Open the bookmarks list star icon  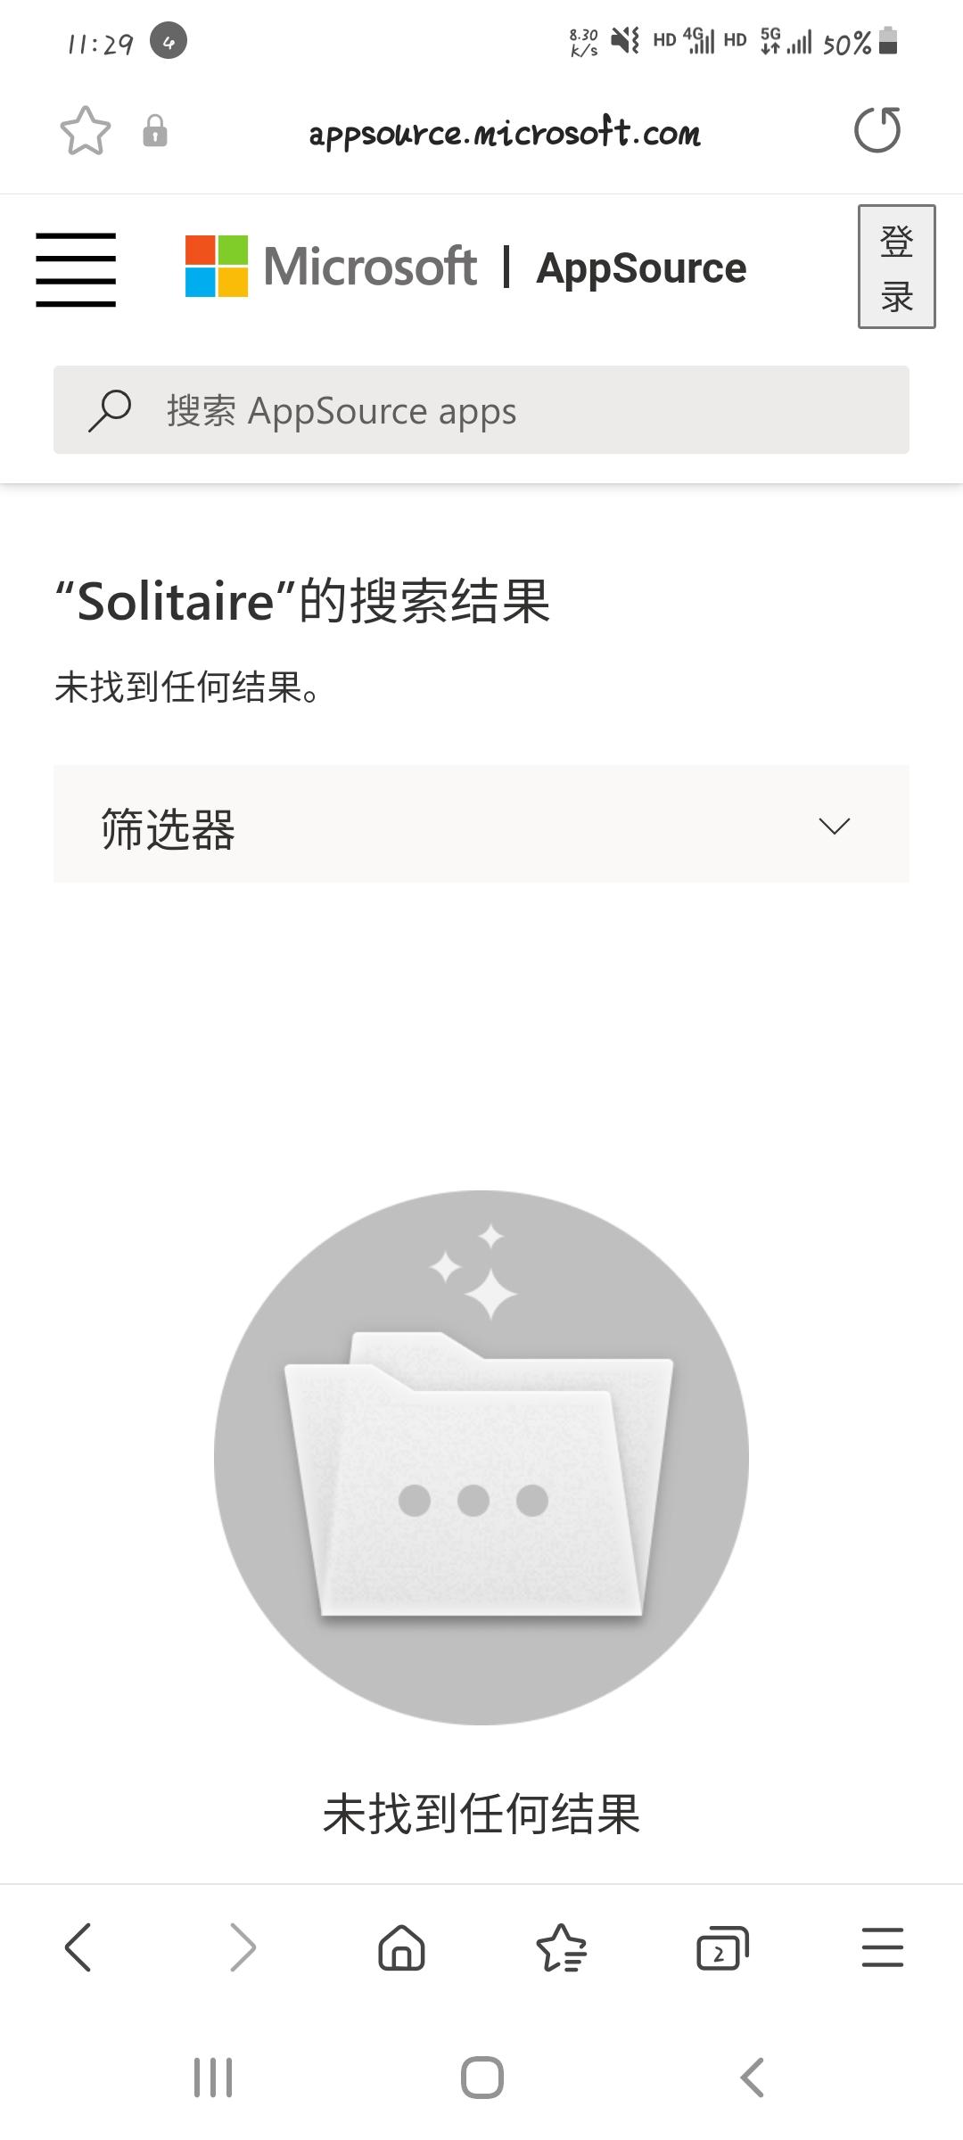(x=562, y=1947)
